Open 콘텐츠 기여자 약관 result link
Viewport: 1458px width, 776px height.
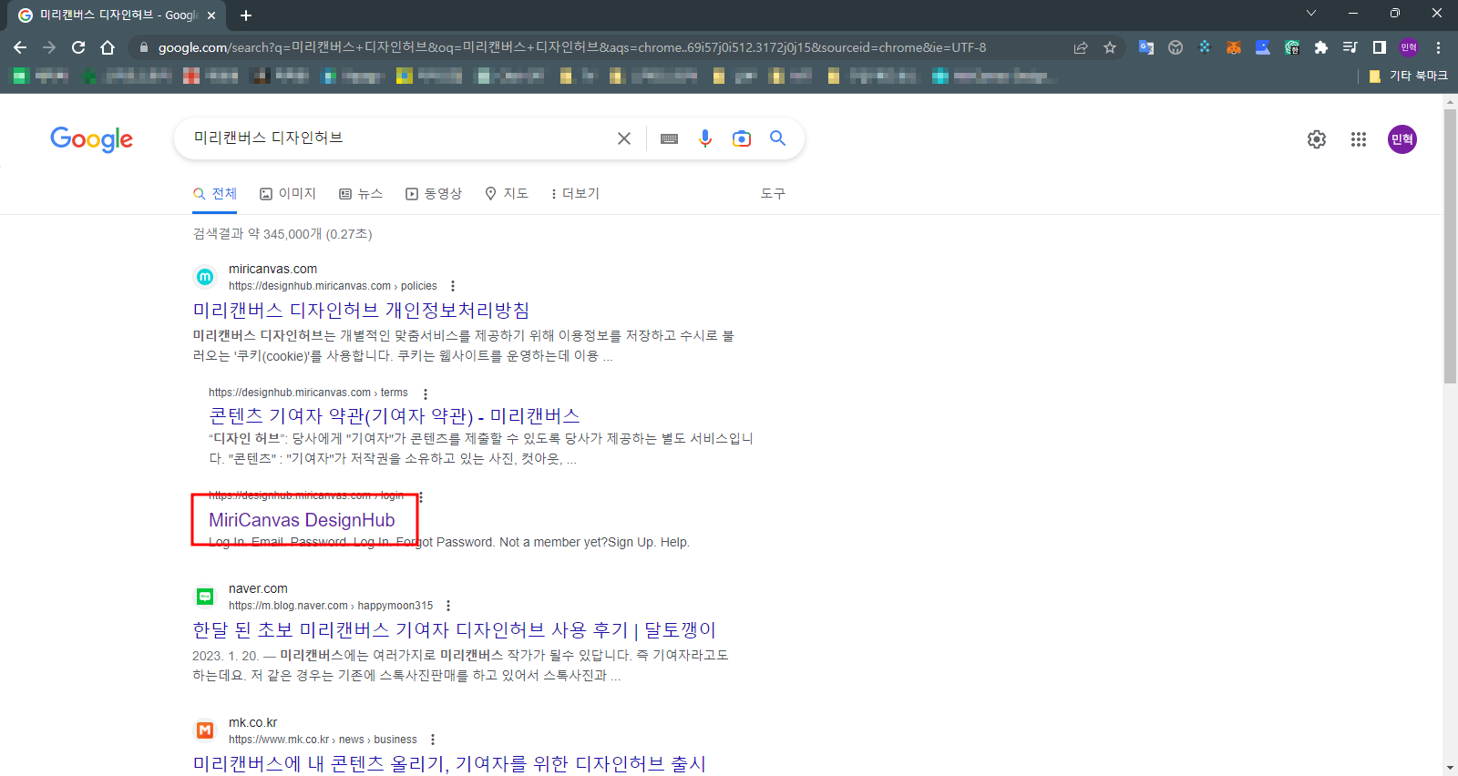point(395,416)
